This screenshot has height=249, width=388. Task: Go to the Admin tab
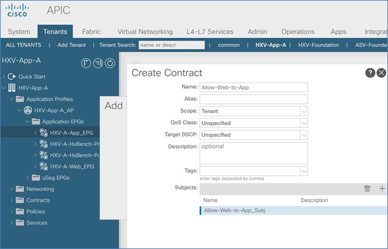[257, 32]
